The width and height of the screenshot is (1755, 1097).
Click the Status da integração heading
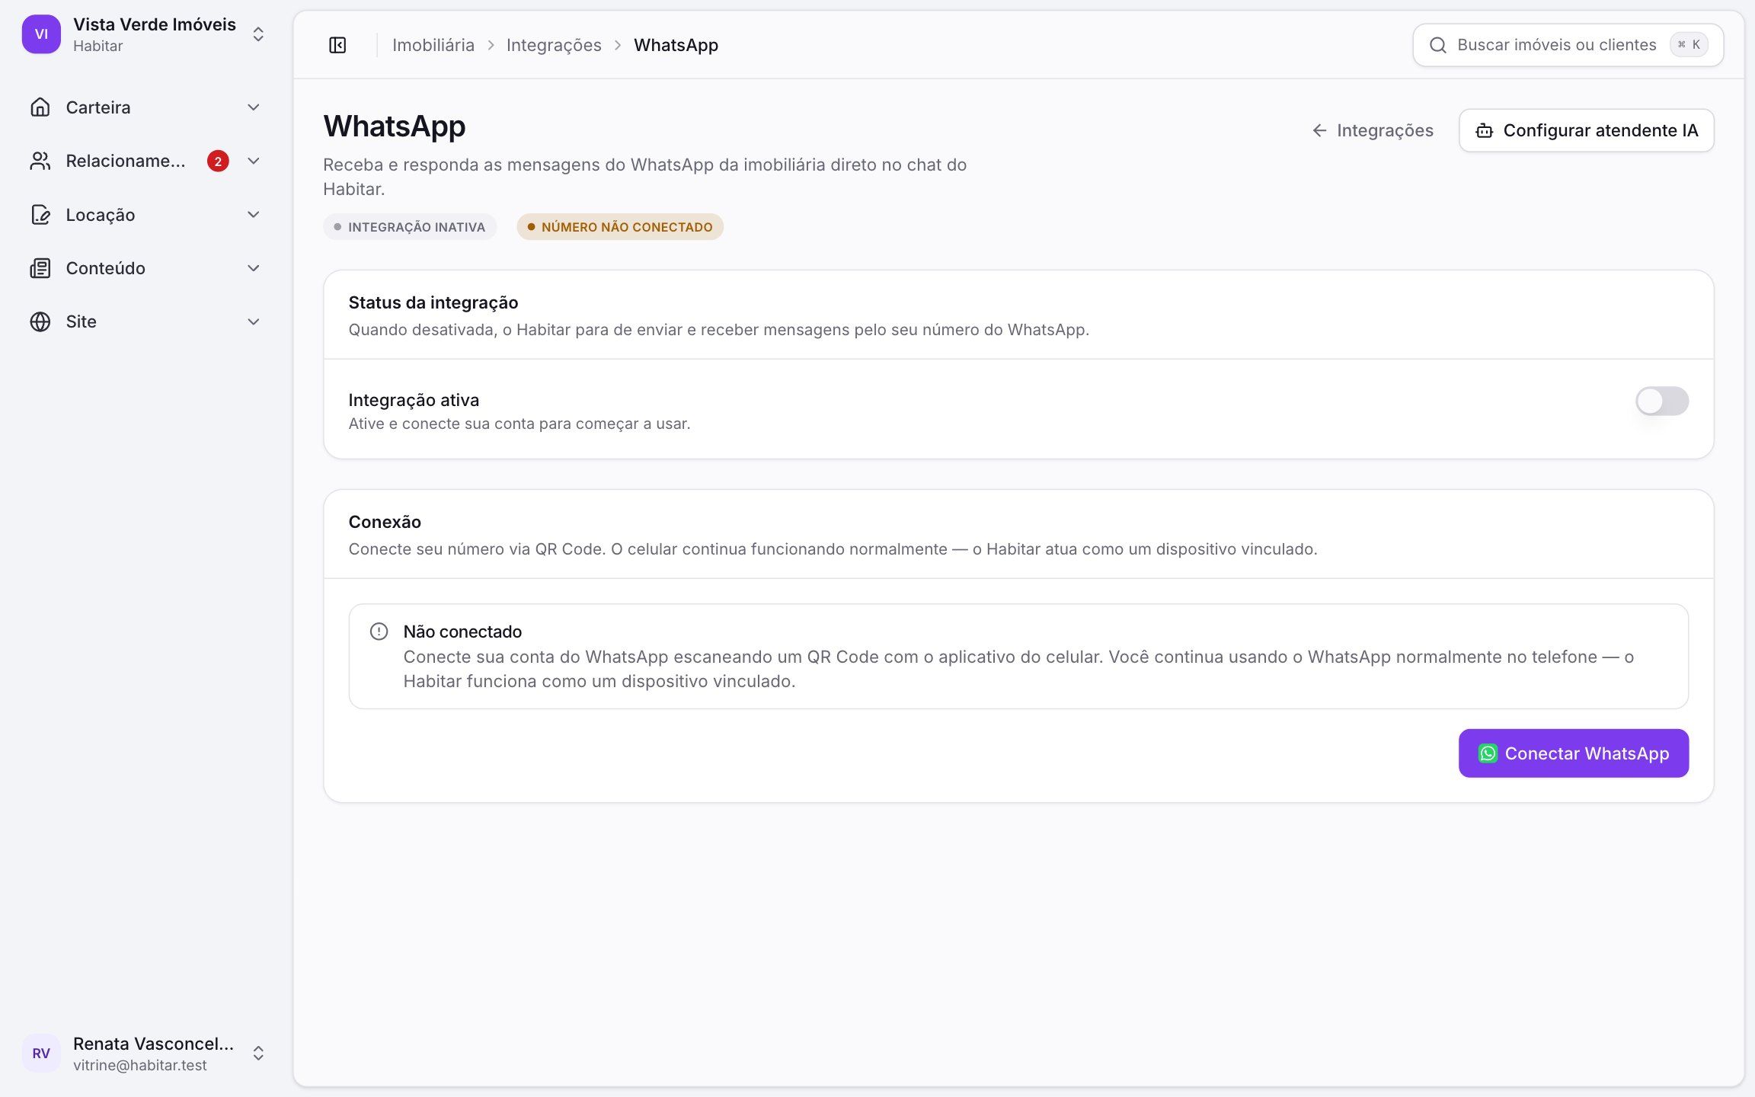click(x=433, y=302)
